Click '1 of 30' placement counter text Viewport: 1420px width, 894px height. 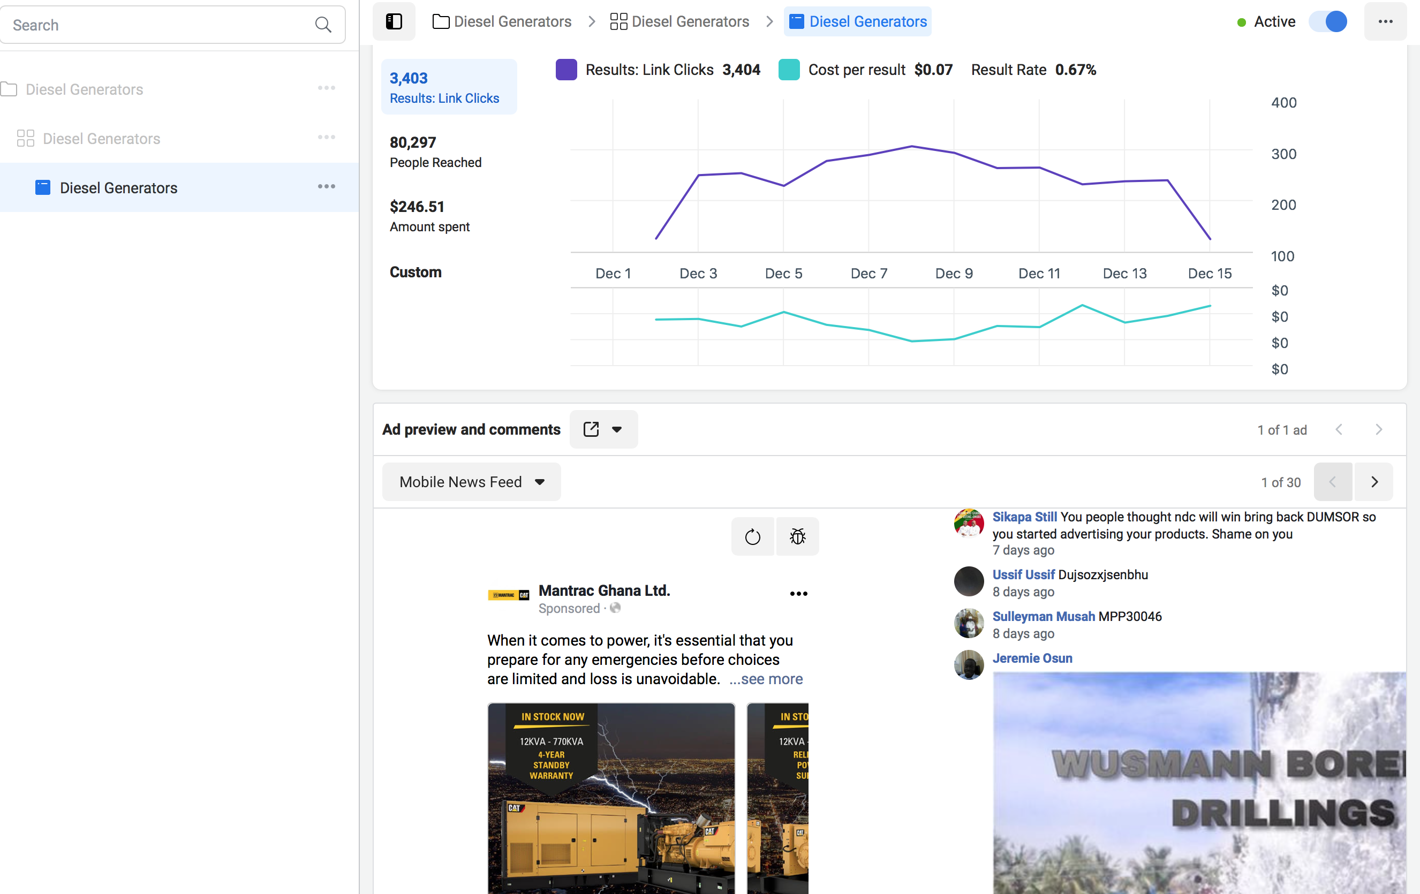click(x=1281, y=482)
